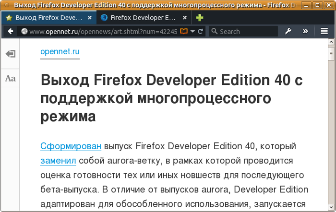Open the address bar history dropdown arrow
This screenshot has width=336, height=212.
point(192,32)
